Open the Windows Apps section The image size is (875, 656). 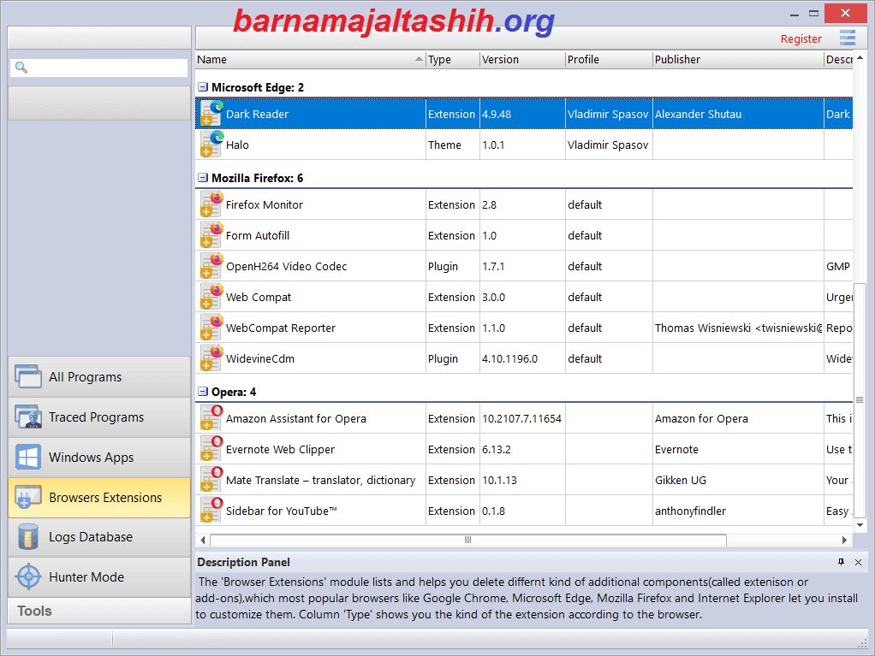[99, 457]
